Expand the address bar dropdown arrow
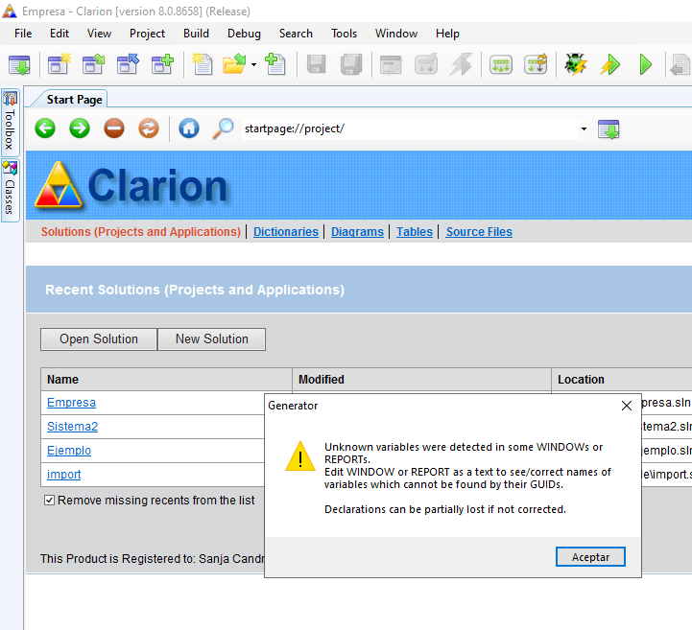 (x=584, y=128)
